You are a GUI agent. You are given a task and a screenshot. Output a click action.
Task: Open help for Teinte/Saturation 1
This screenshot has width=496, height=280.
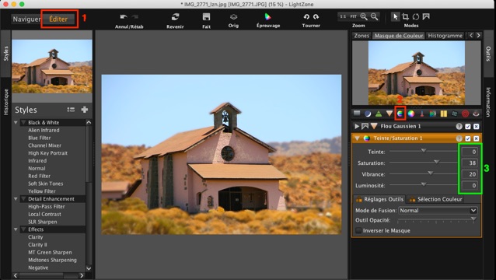coord(459,138)
